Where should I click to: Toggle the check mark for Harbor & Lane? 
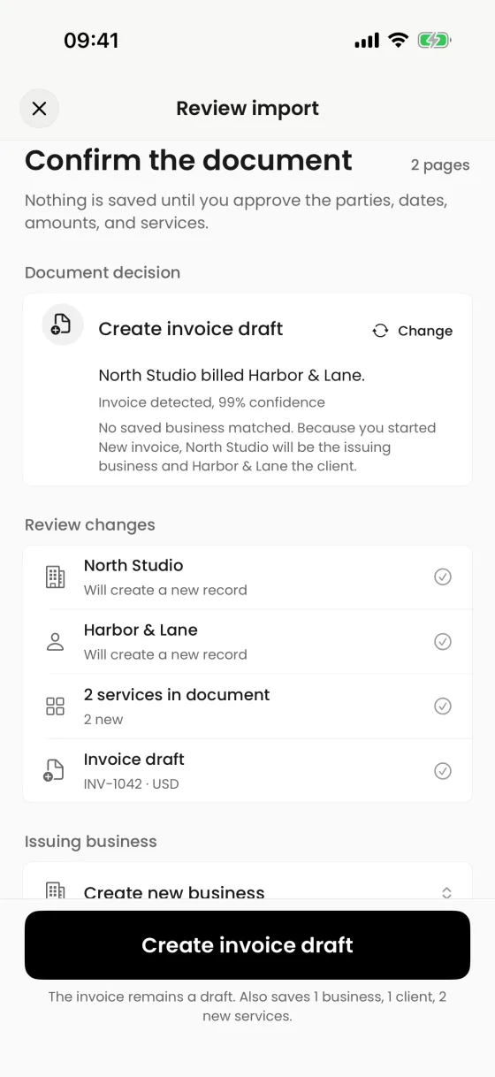(443, 642)
